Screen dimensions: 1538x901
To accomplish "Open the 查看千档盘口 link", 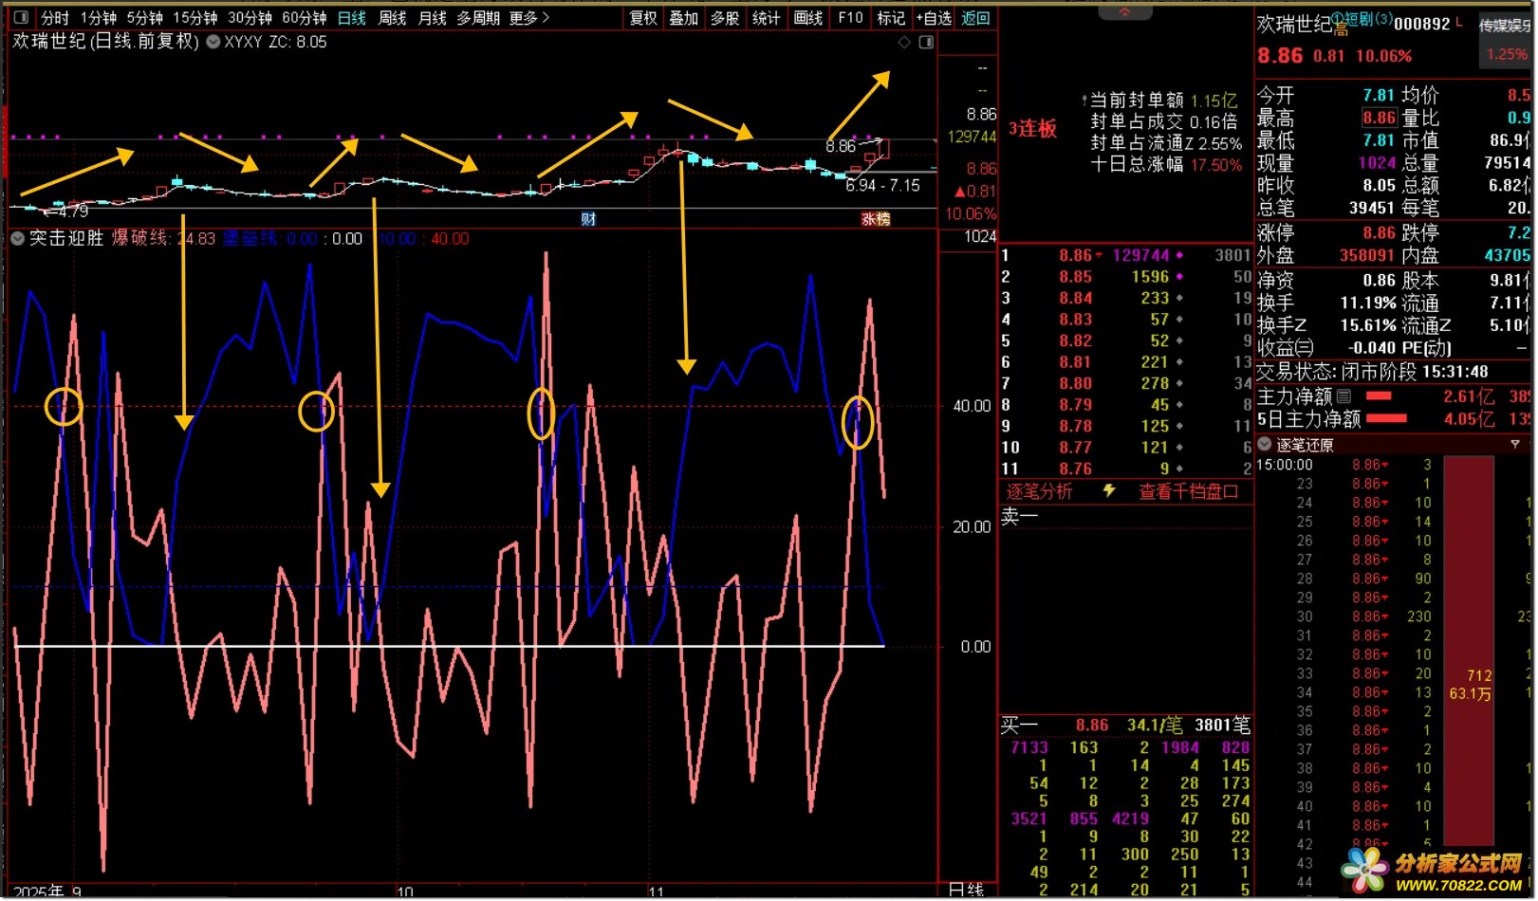I will pyautogui.click(x=1188, y=491).
